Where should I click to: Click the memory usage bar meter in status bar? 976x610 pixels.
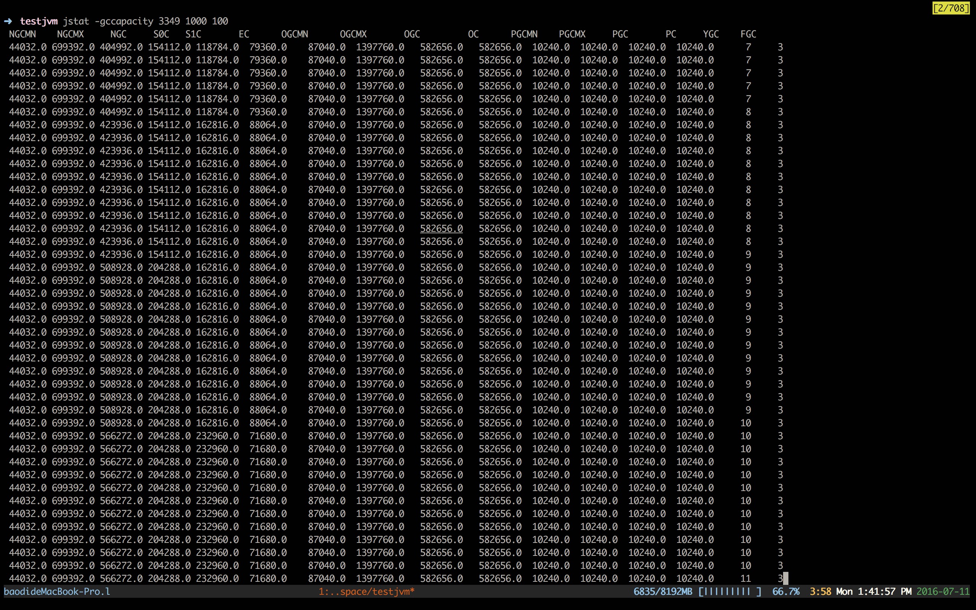pos(730,591)
